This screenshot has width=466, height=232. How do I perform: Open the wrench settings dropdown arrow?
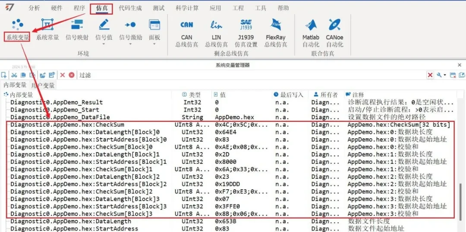[x=445, y=75]
